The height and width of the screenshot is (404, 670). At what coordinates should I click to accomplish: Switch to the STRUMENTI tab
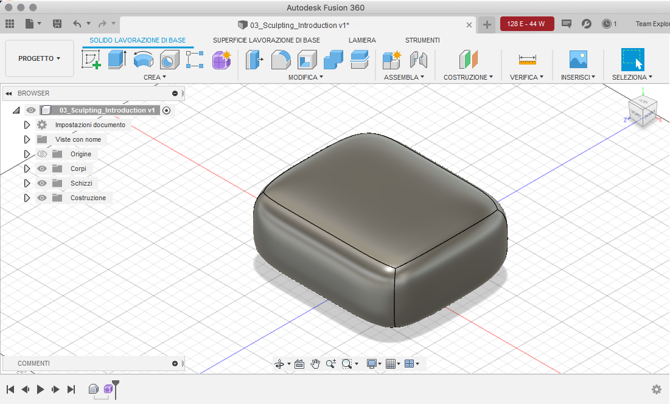(x=422, y=40)
